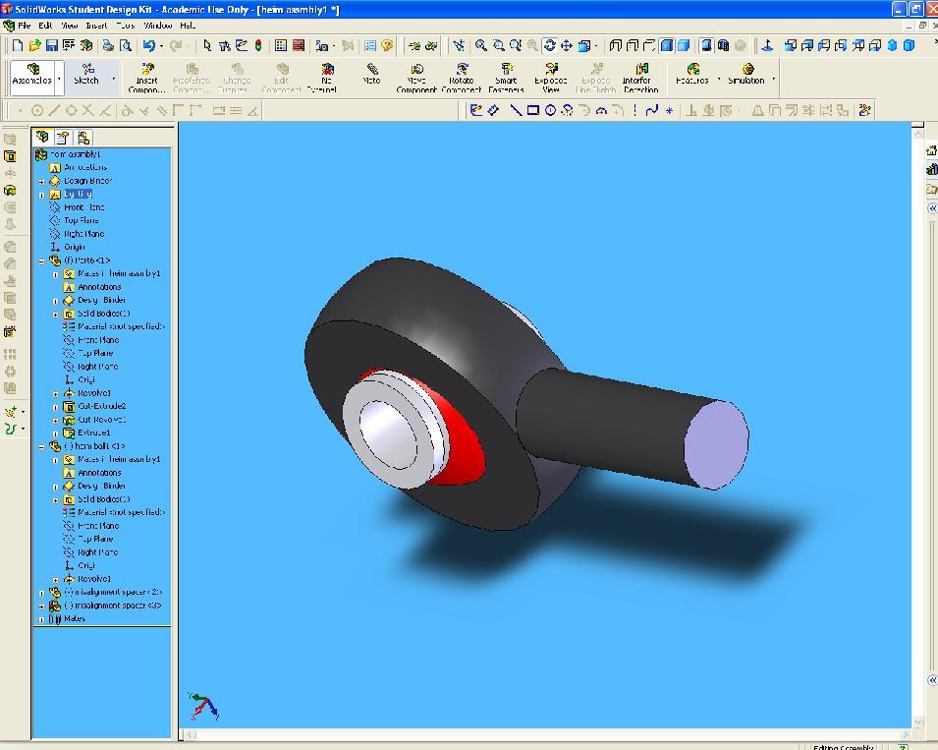
Task: Toggle the Rotate View tool
Action: [549, 45]
